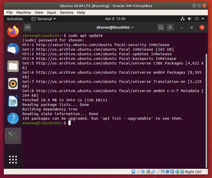Click the optical drive status icon
Screen dimensions: 212x178
pos(138,172)
